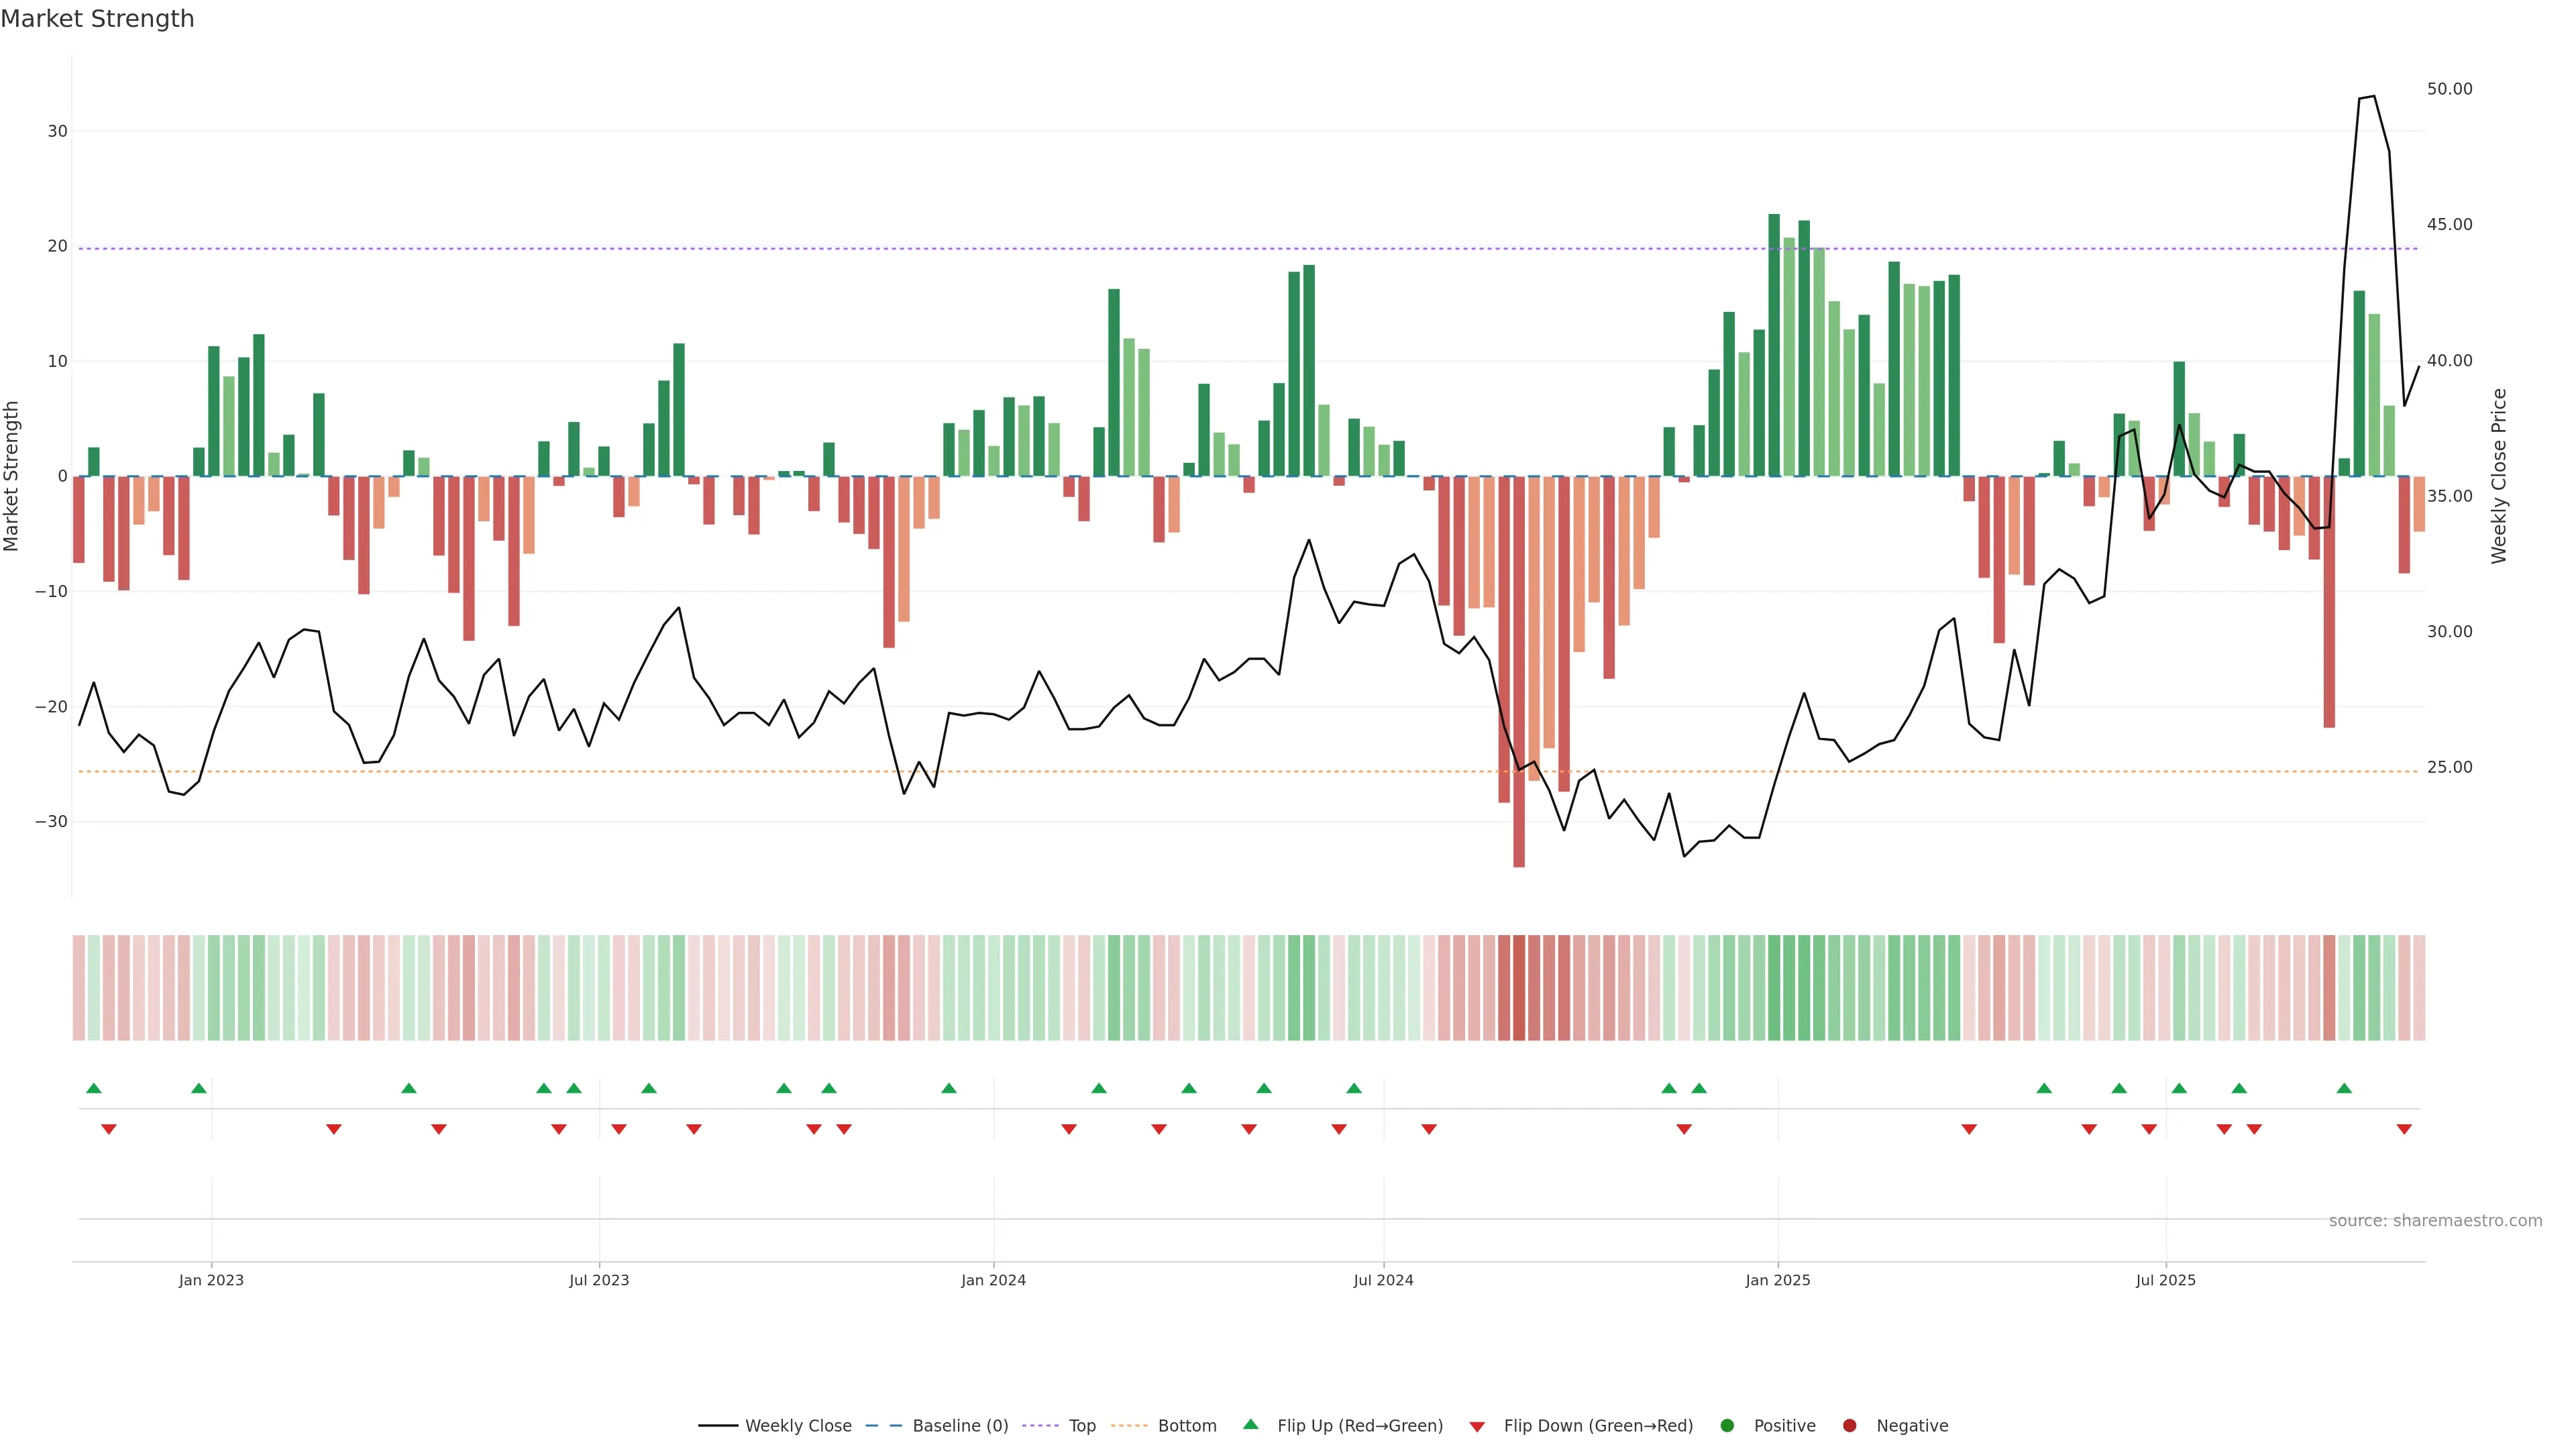
Task: Click the 50.00 price axis tick
Action: (x=2449, y=89)
